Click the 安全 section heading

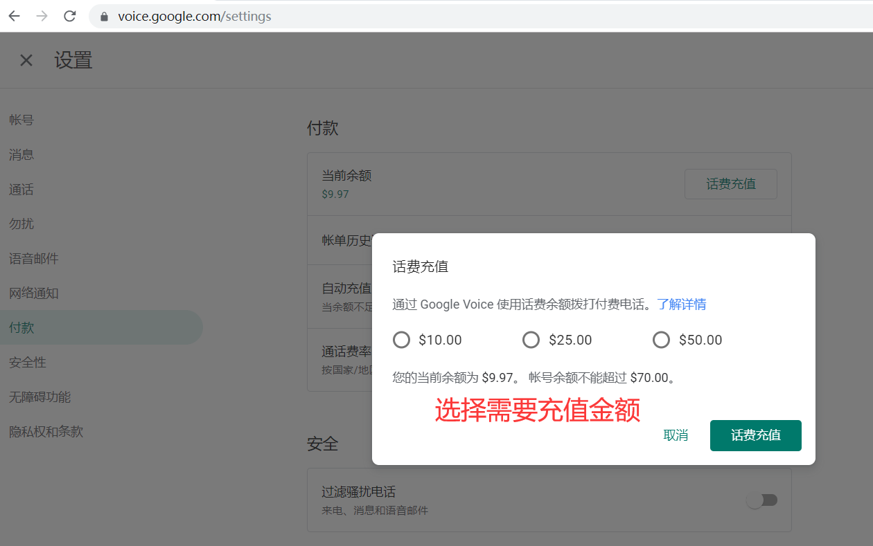point(323,444)
